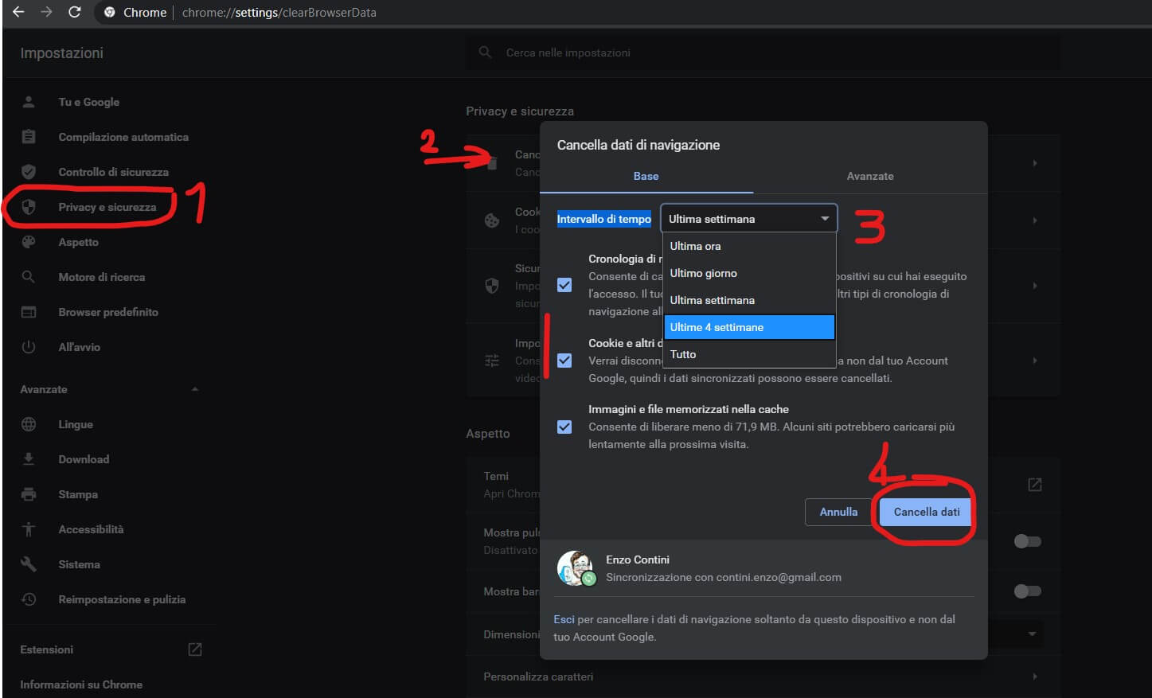The width and height of the screenshot is (1152, 698).
Task: Collapse the Avanzate sidebar section
Action: point(195,389)
